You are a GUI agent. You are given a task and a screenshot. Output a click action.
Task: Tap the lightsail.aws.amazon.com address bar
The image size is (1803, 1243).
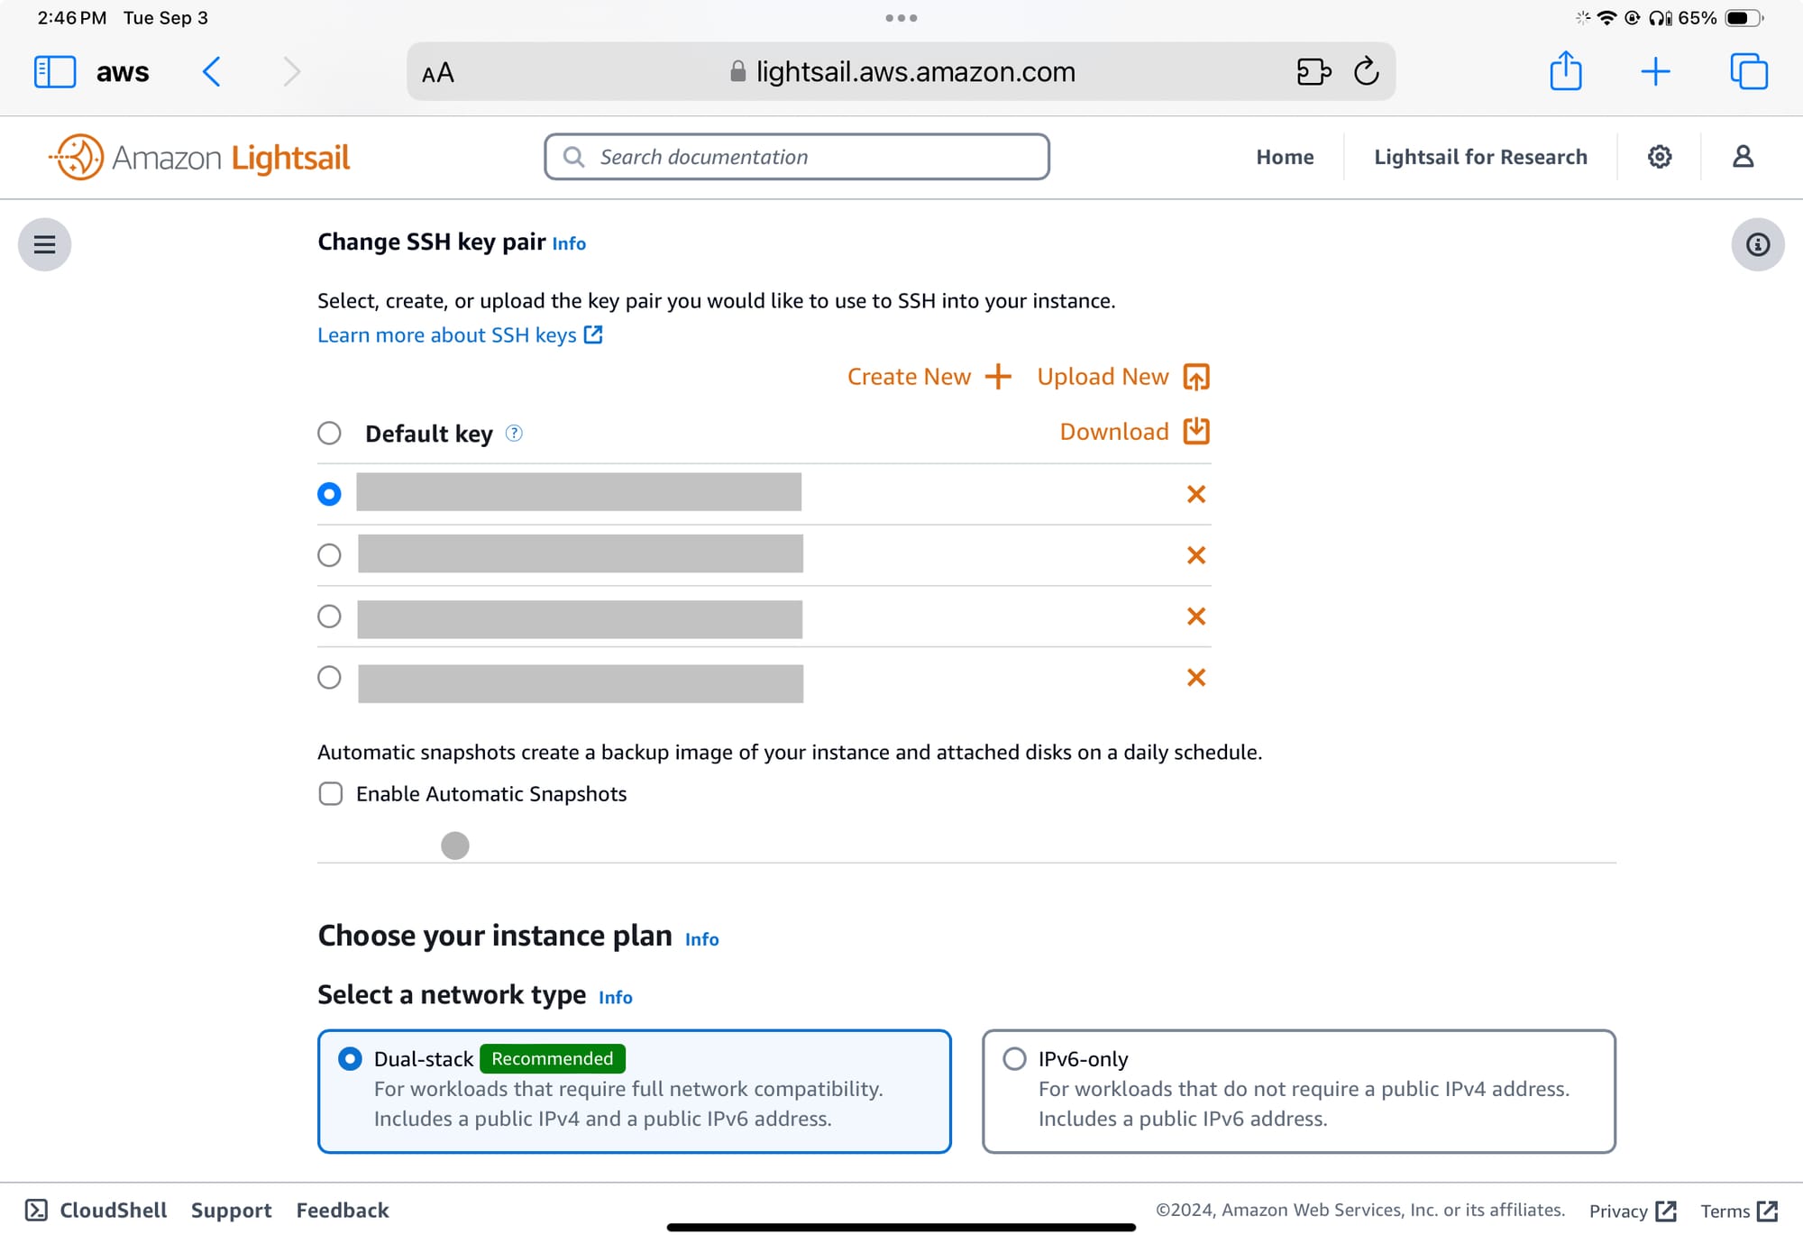click(x=901, y=72)
